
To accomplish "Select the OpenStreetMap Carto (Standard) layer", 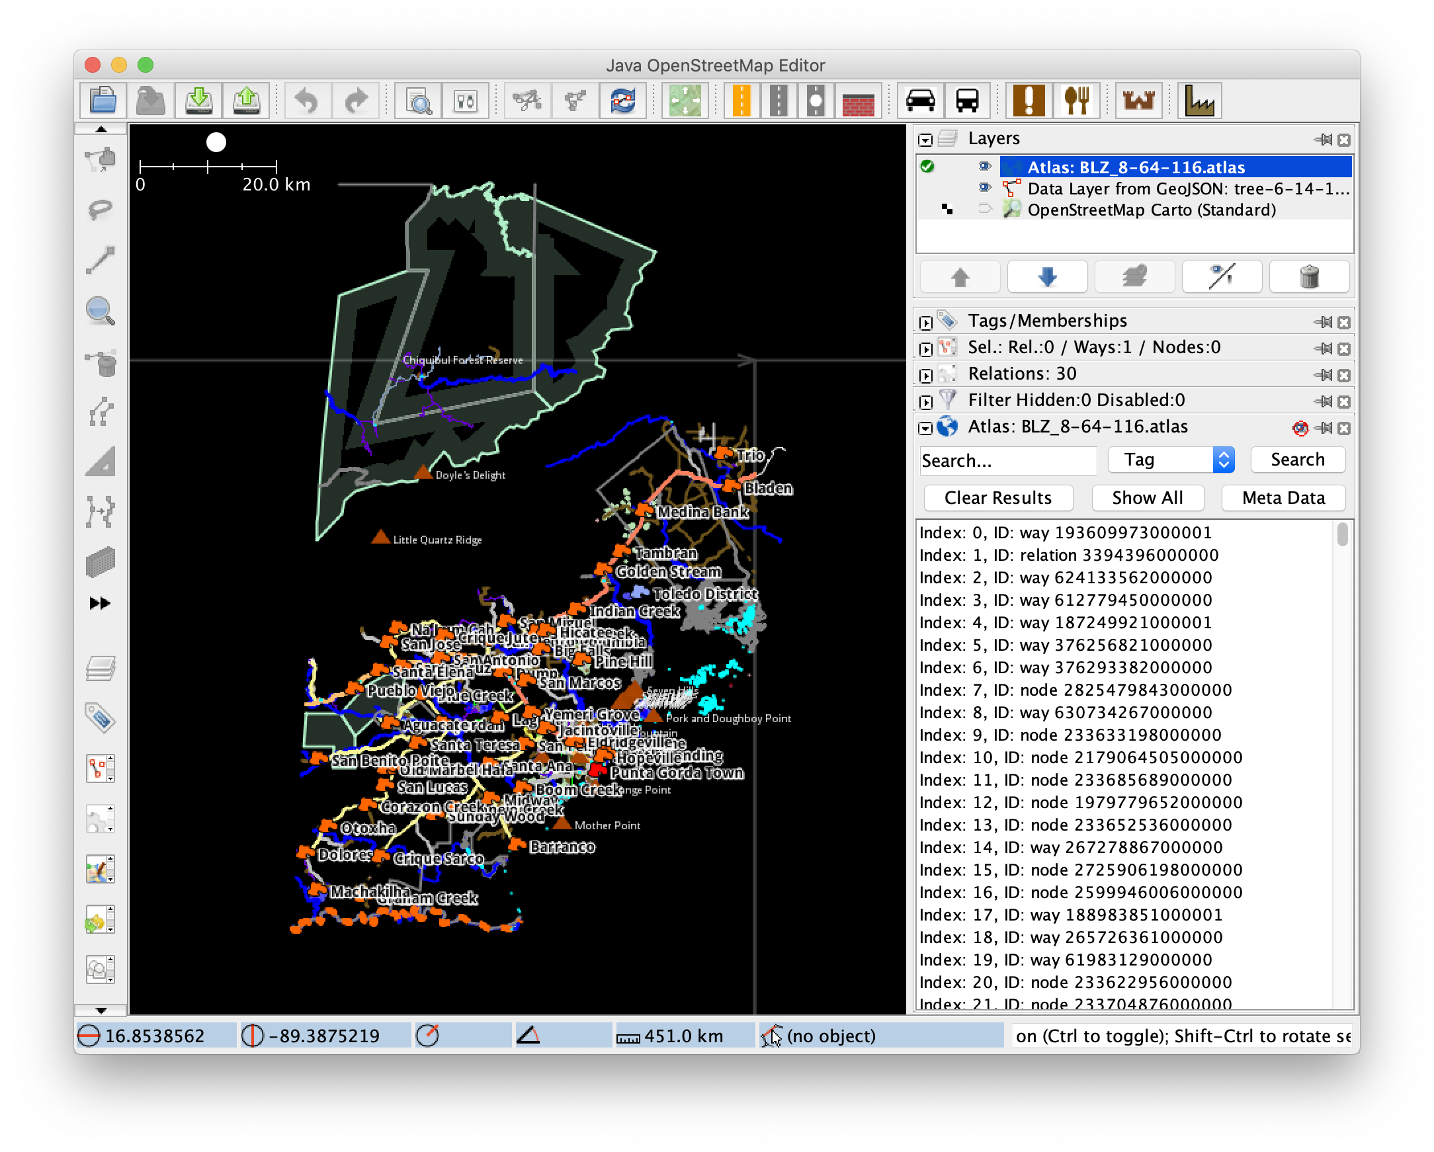I will (x=1151, y=210).
